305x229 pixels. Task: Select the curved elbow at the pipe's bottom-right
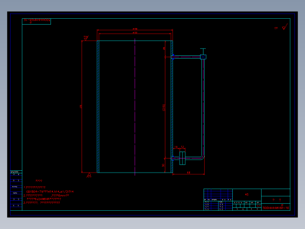click(x=202, y=157)
